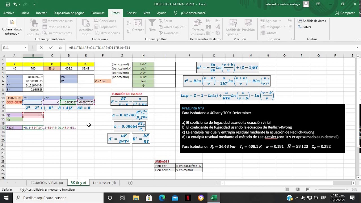Open Análisis de datos tool

(312, 21)
